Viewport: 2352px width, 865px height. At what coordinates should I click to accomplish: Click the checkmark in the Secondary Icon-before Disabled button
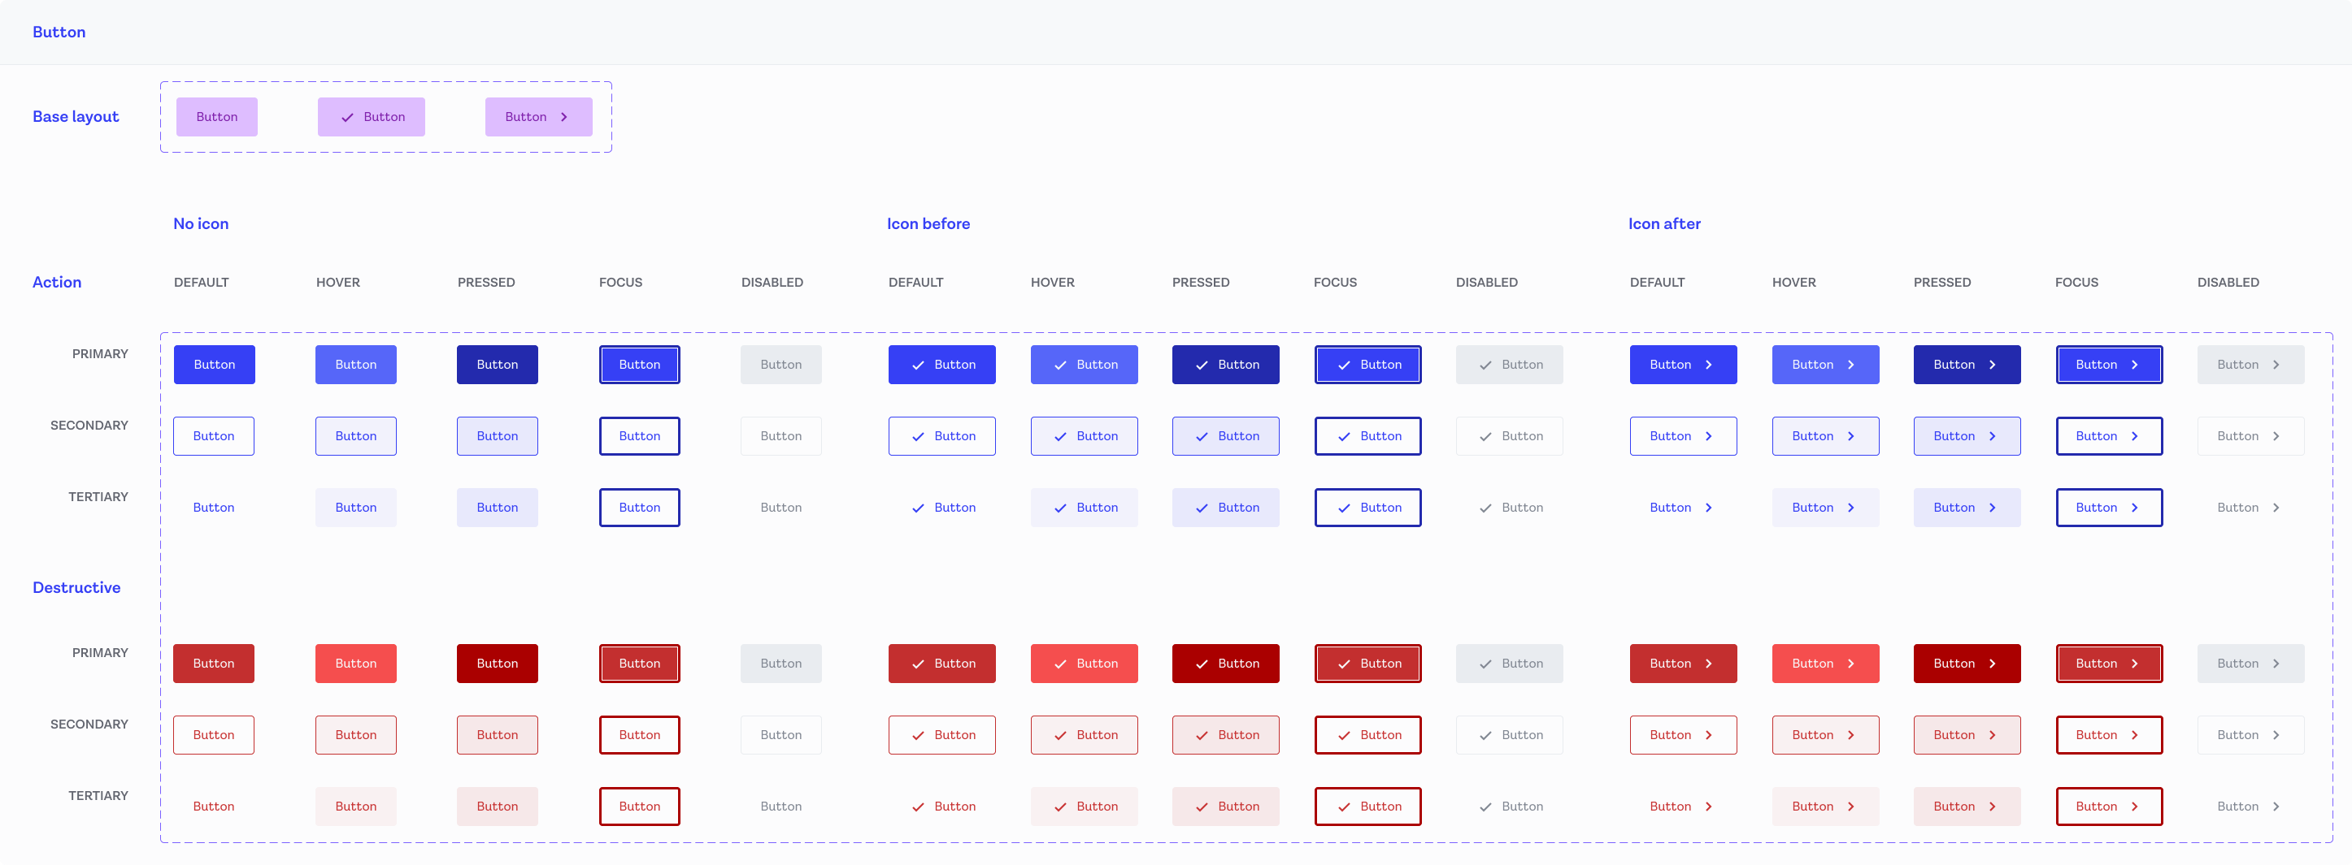pos(1486,436)
